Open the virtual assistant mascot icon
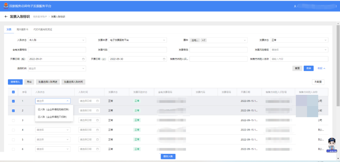Viewport: 340px width, 162px height. click(x=332, y=145)
